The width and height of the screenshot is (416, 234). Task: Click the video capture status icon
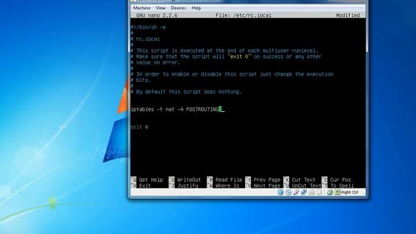point(319,192)
